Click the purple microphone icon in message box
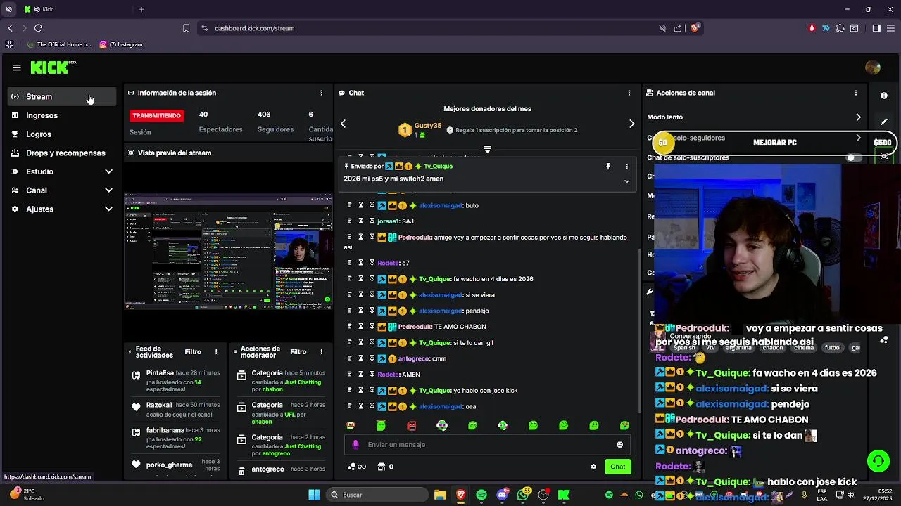This screenshot has width=901, height=506. 355,444
